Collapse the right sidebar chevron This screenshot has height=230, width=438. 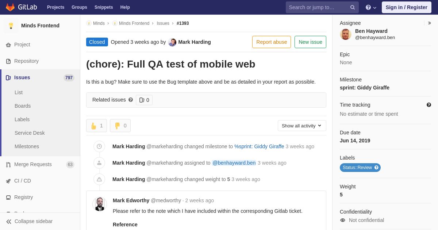tap(429, 23)
